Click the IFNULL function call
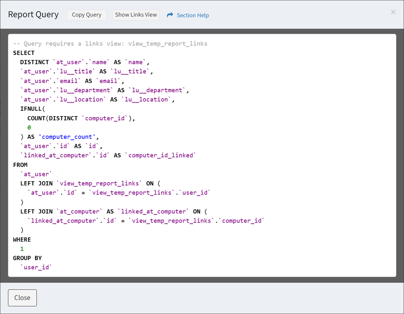The height and width of the screenshot is (314, 404). [x=33, y=109]
